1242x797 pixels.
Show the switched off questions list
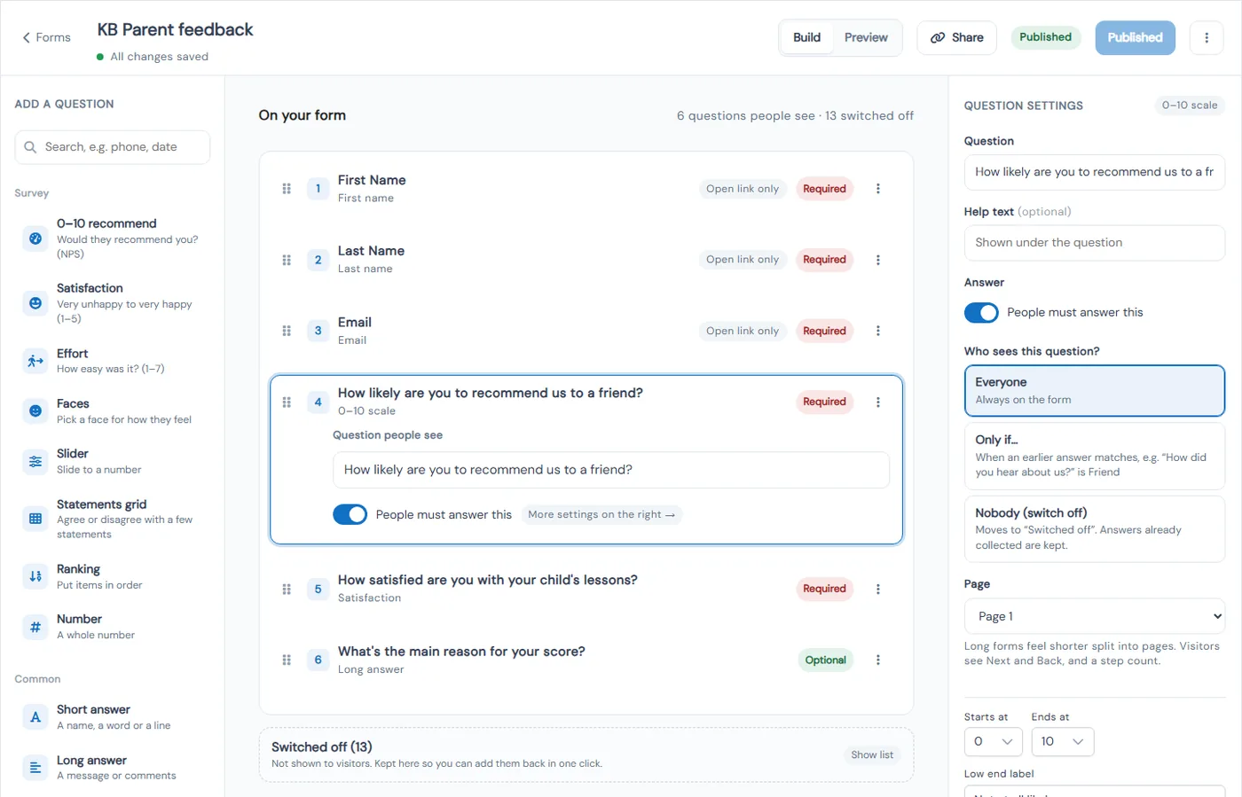pos(872,754)
